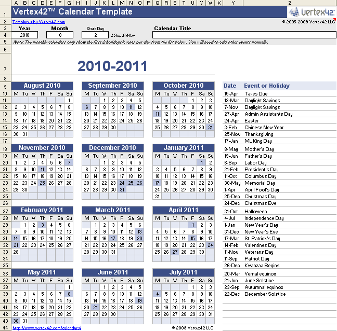Viewport: 337px width, 331px height.
Task: Select the Chinese New Year event
Action: point(264,128)
